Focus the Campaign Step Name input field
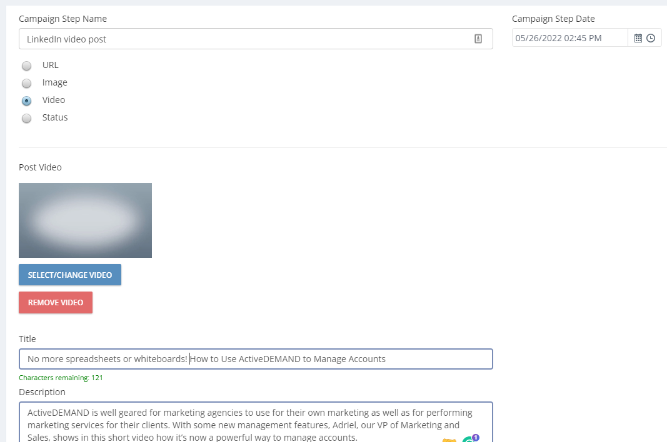The width and height of the screenshot is (667, 442). (256, 39)
